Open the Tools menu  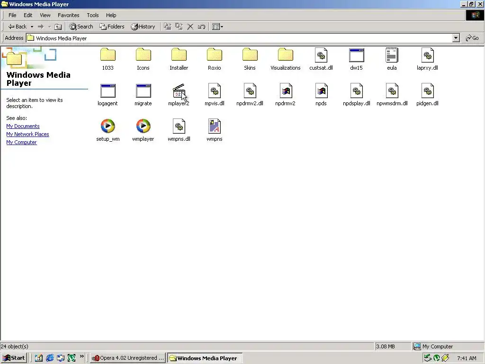coord(93,15)
